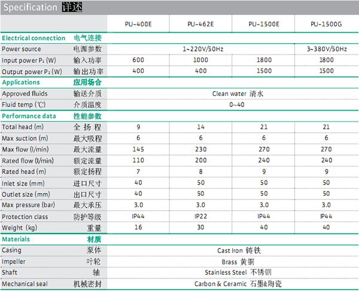Choose the PU-1500G column header
This screenshot has width=359, height=291.
point(325,25)
